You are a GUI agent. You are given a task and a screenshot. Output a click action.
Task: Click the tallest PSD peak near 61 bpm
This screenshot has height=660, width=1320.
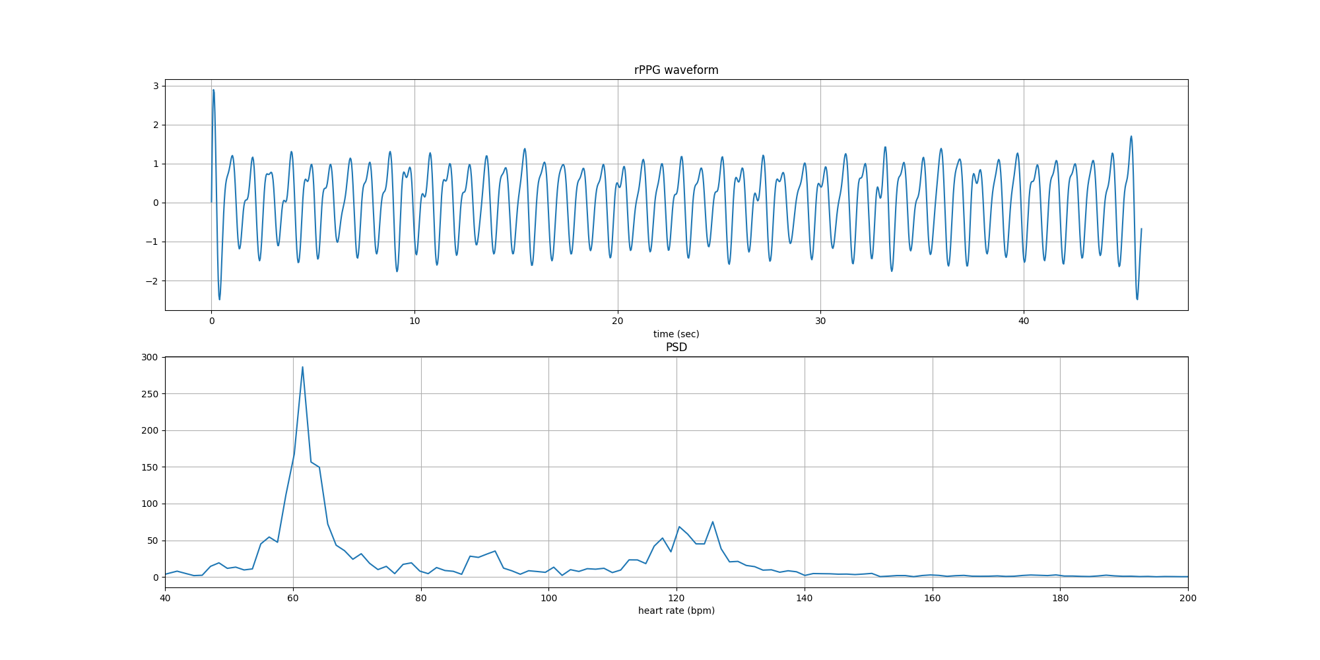point(302,368)
